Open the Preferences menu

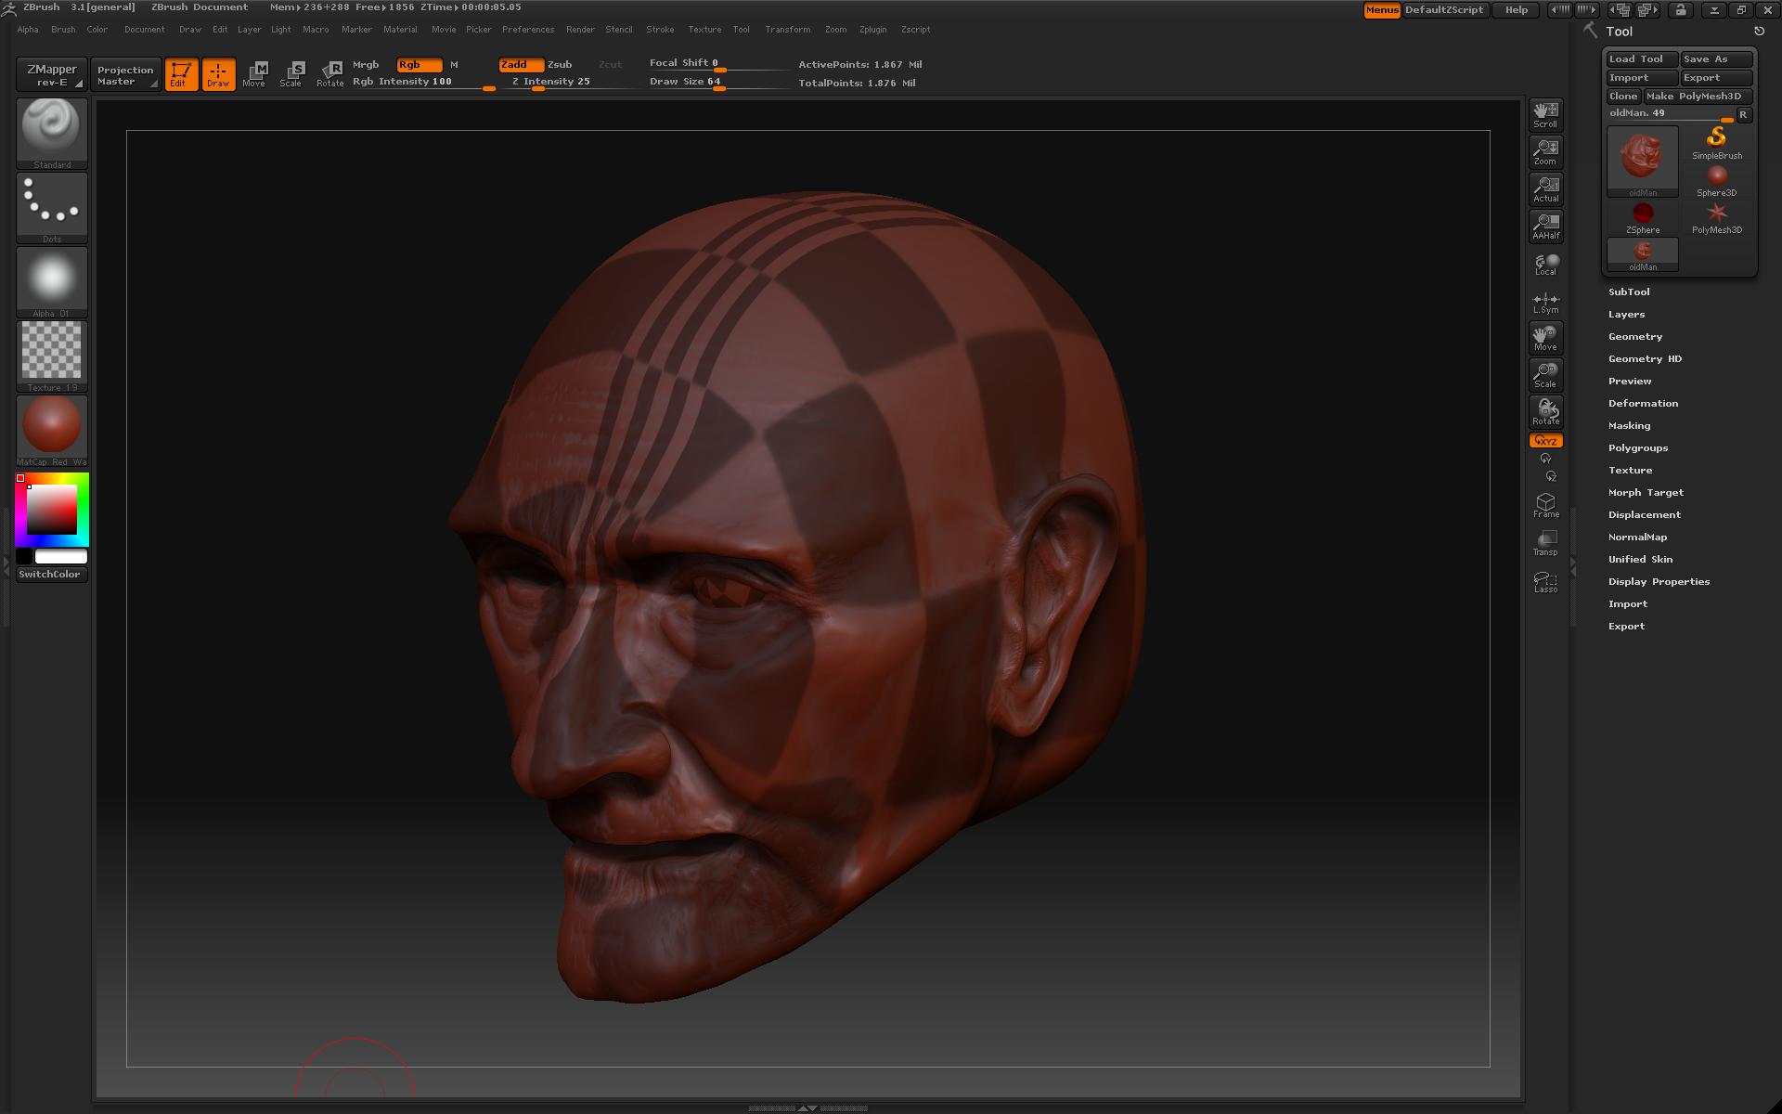coord(528,29)
